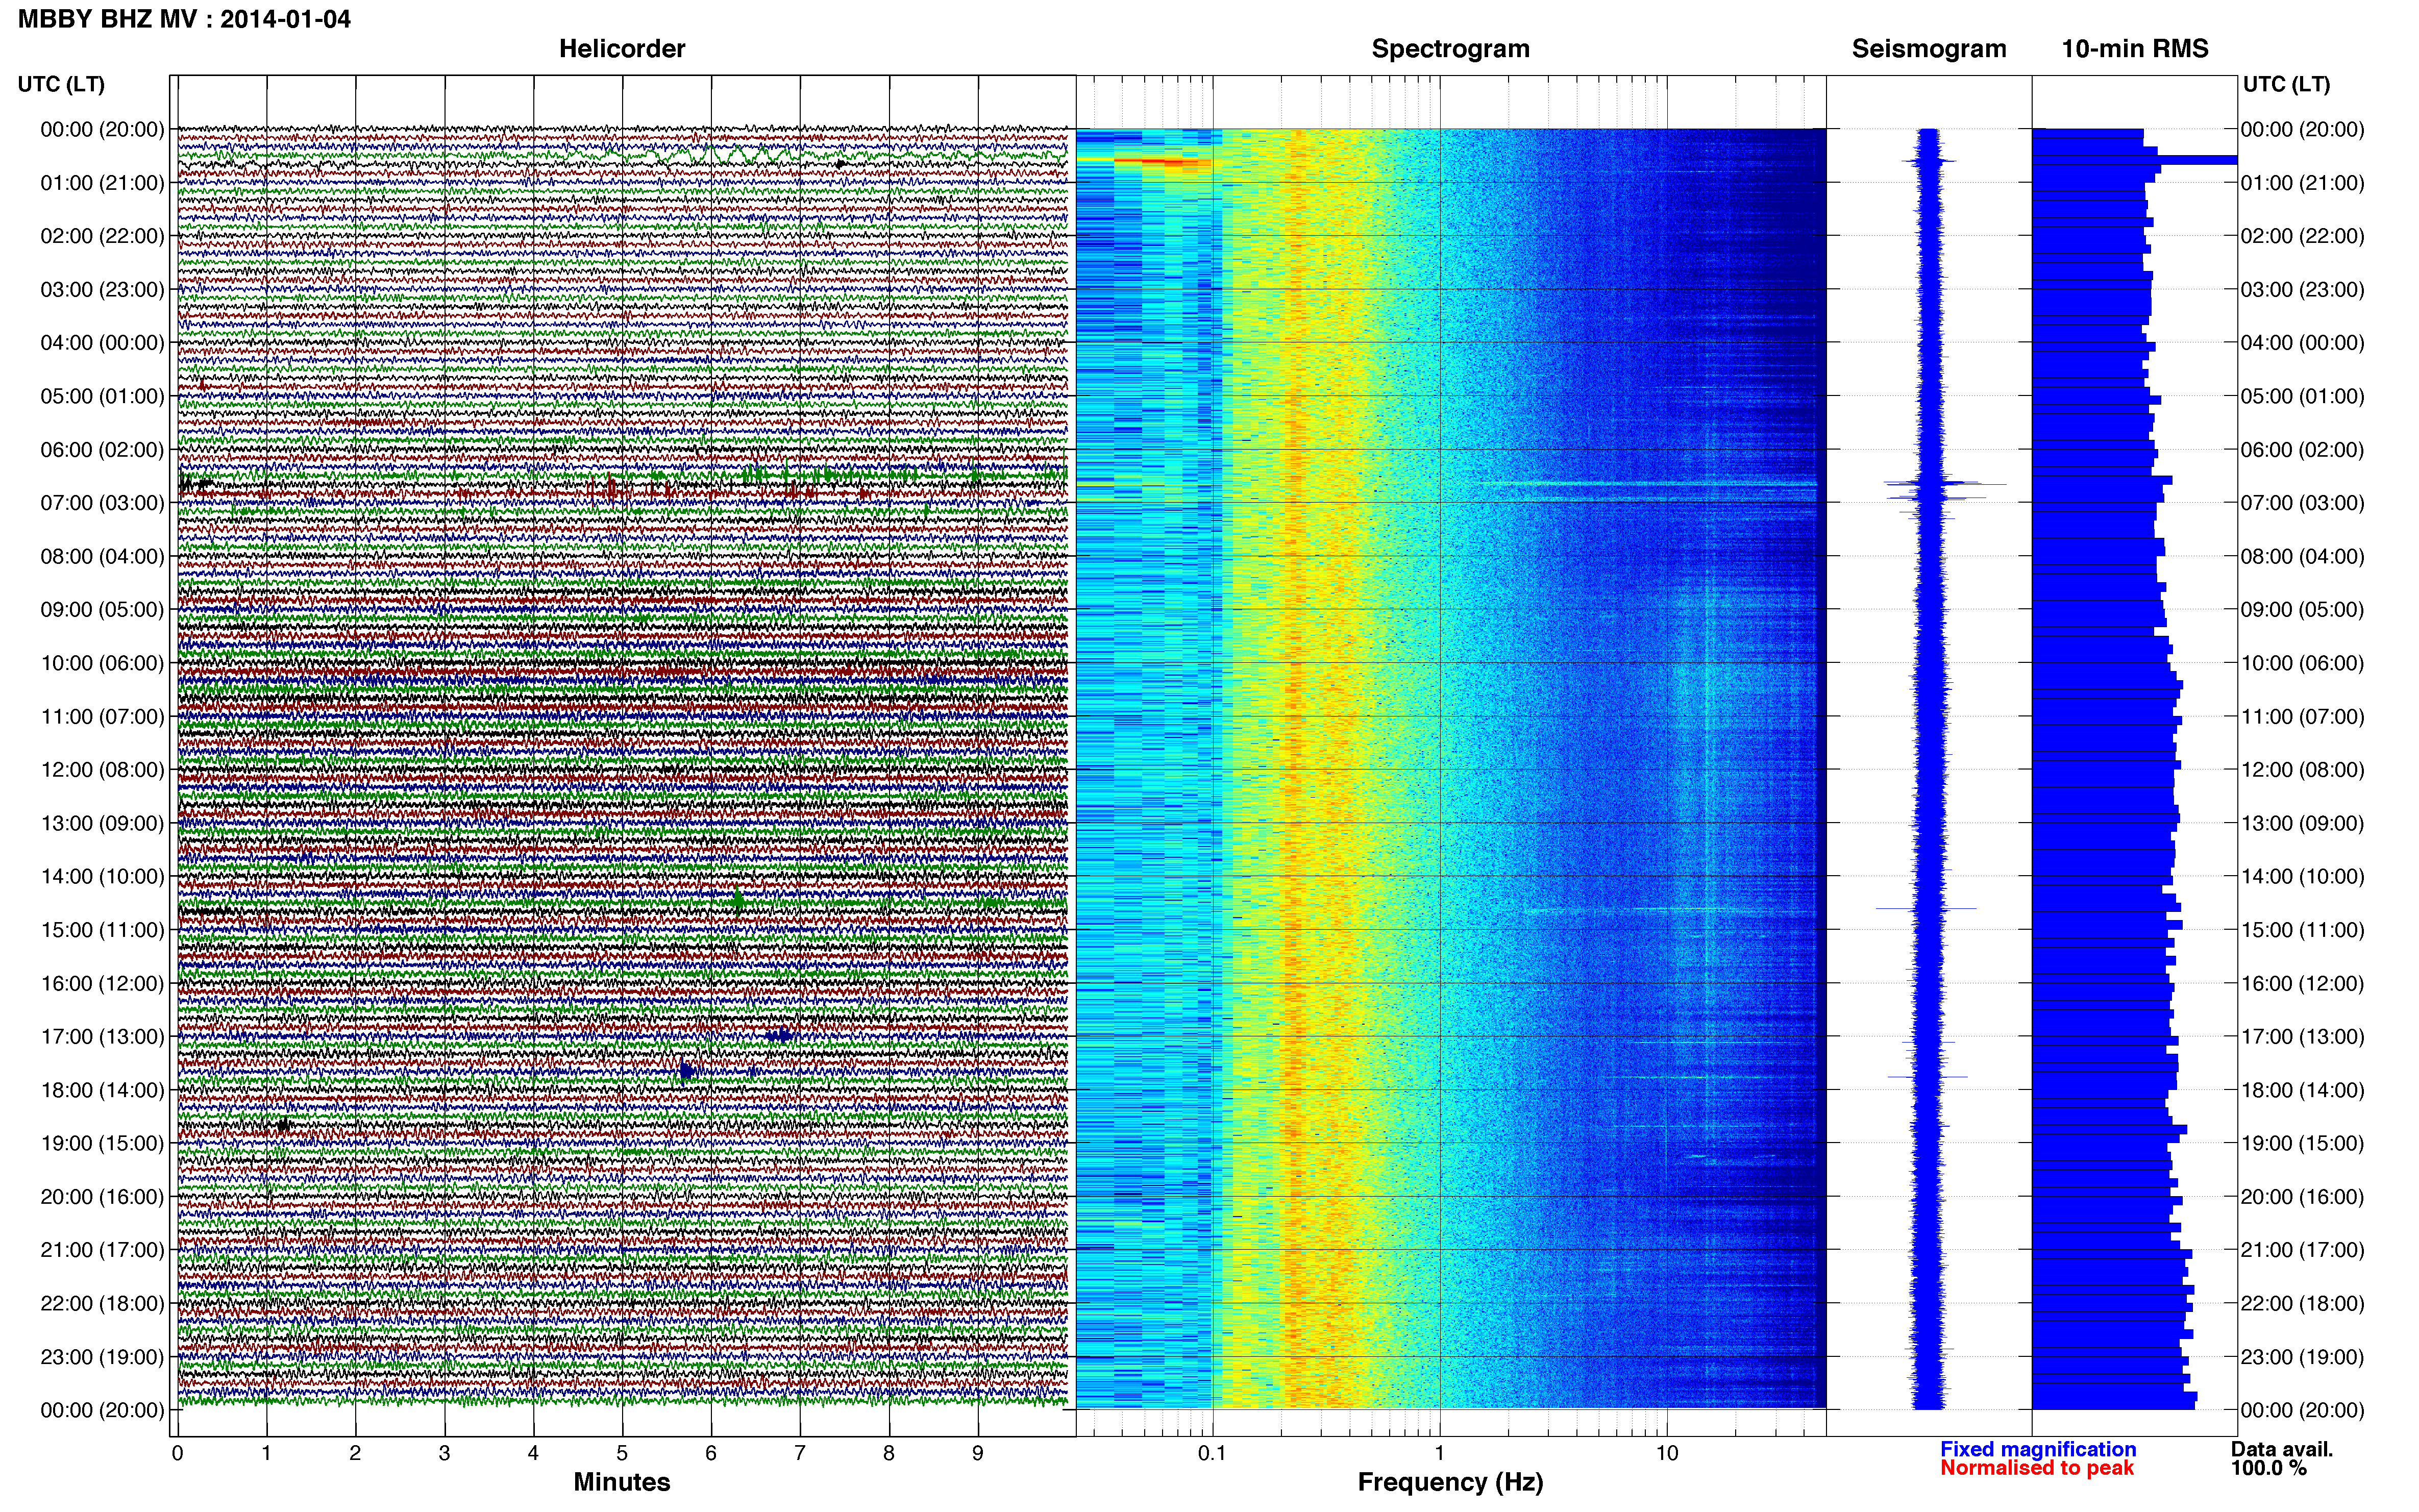Click the 10 tick on the Frequency axis
Viewport: 2419px width, 1512px height.
1667,1454
